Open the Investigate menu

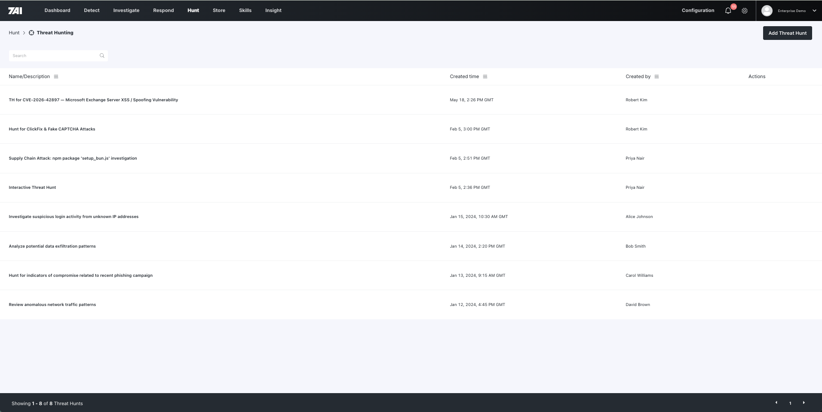(x=126, y=10)
